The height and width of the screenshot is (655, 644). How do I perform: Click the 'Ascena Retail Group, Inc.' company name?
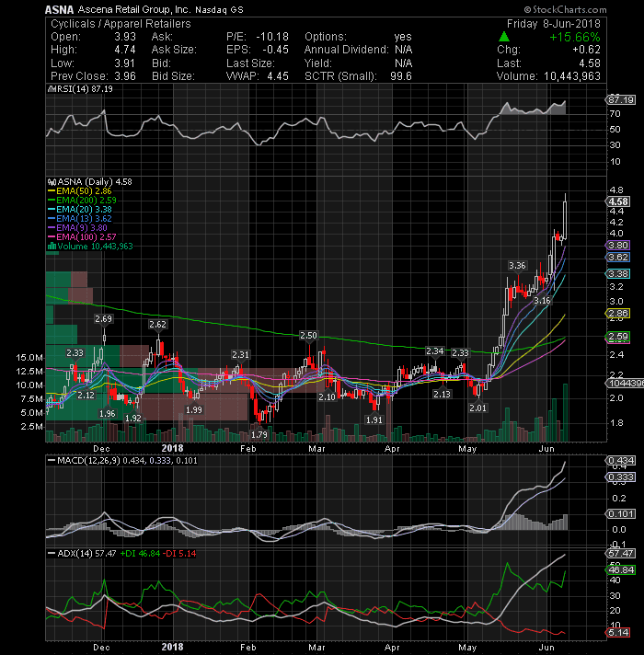(x=133, y=9)
